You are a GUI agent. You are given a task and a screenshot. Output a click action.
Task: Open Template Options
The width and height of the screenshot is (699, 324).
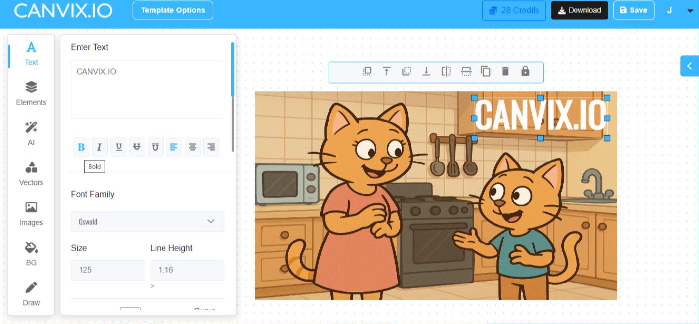pyautogui.click(x=173, y=10)
